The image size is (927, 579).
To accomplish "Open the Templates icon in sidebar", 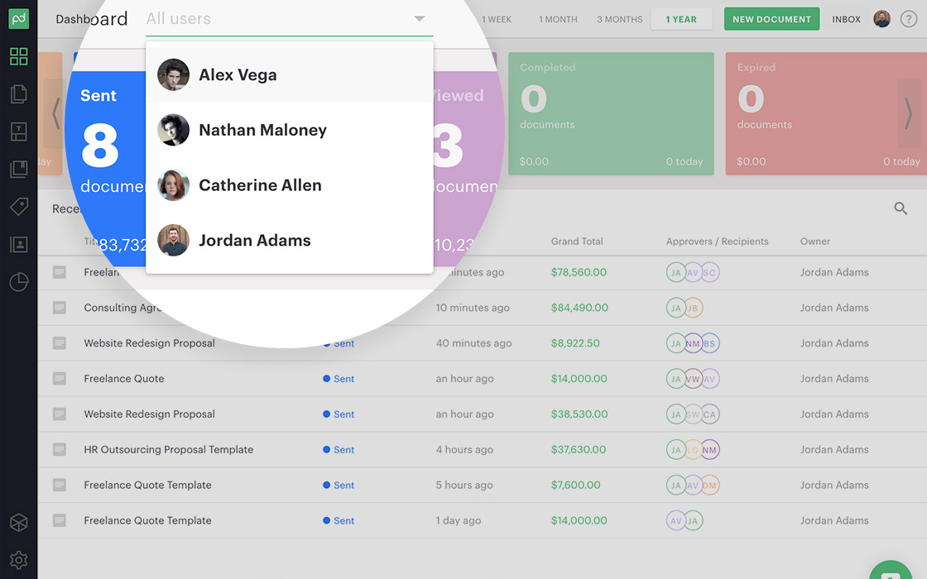I will pos(19,132).
